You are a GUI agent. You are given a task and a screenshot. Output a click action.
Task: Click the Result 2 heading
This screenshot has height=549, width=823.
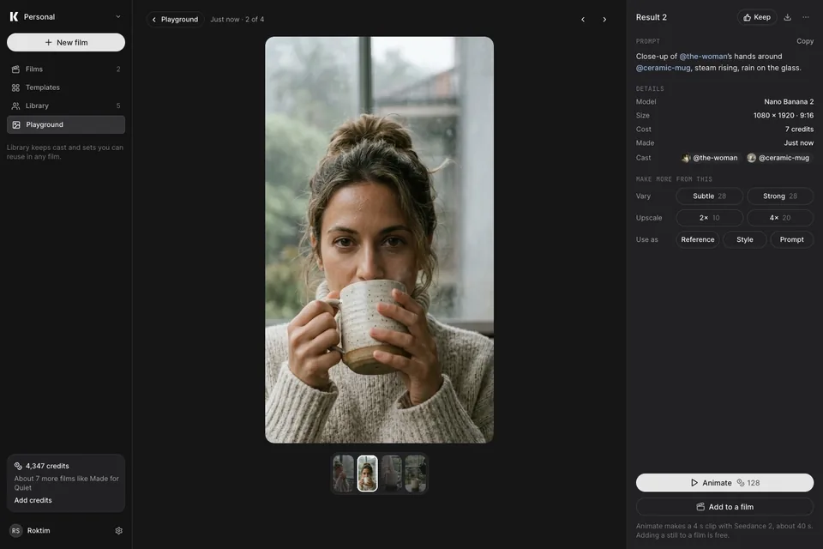[652, 17]
